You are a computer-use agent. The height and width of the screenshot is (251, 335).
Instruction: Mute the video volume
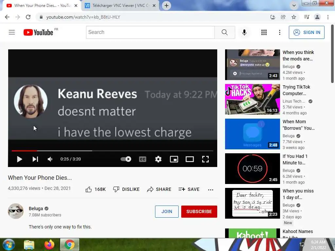coord(50,159)
